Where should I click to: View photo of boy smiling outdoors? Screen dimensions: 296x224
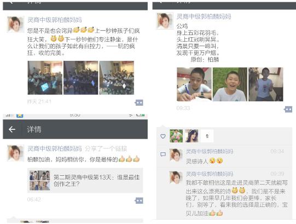pos(230,84)
